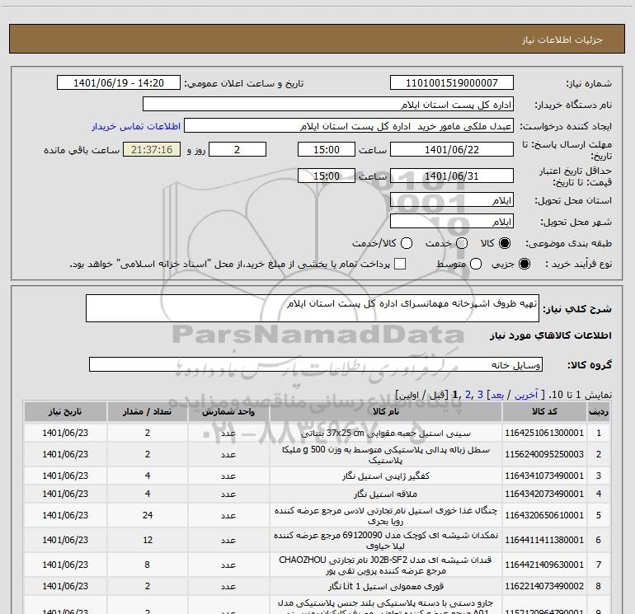Select the کالا radio button
This screenshot has height=614, width=635.
(x=505, y=243)
